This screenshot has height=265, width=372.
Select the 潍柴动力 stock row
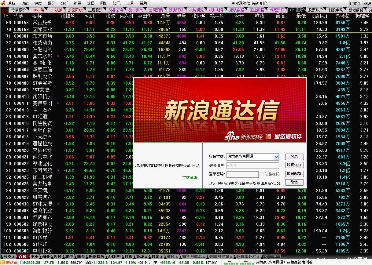point(186,43)
